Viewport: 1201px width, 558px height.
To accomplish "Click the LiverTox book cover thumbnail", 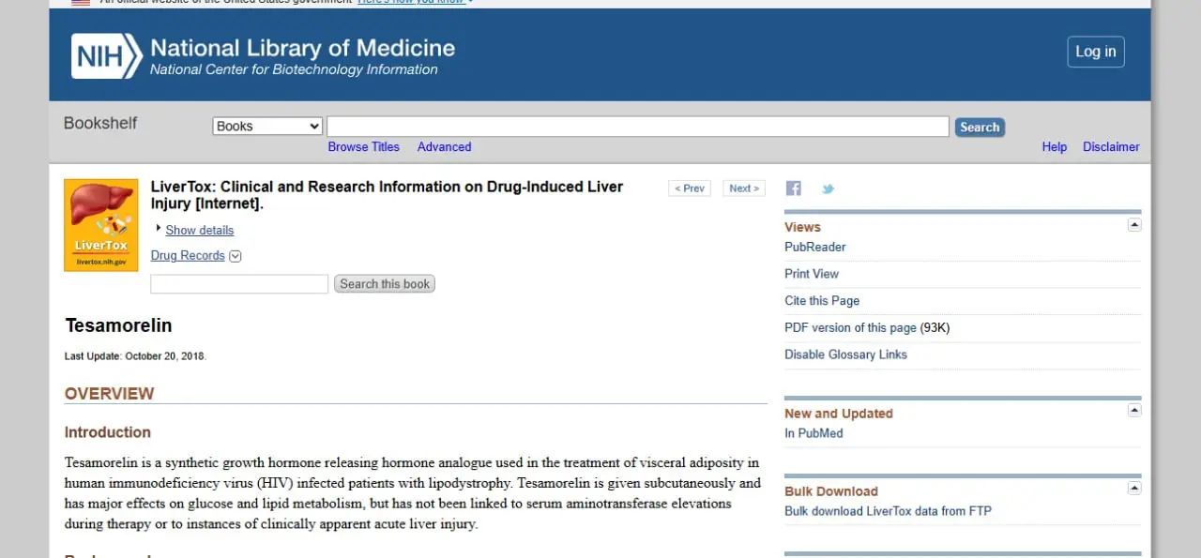I will click(100, 225).
